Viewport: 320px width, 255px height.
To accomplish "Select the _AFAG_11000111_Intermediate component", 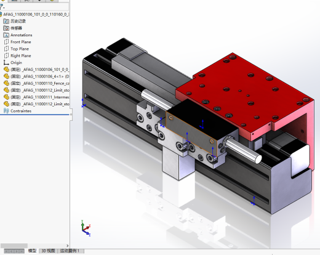I will pos(36,97).
